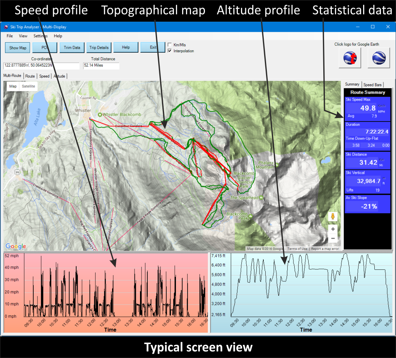Screen dimensions: 396x358
Task: Click the Whistler Blackcomb map marker
Action: click(100, 115)
